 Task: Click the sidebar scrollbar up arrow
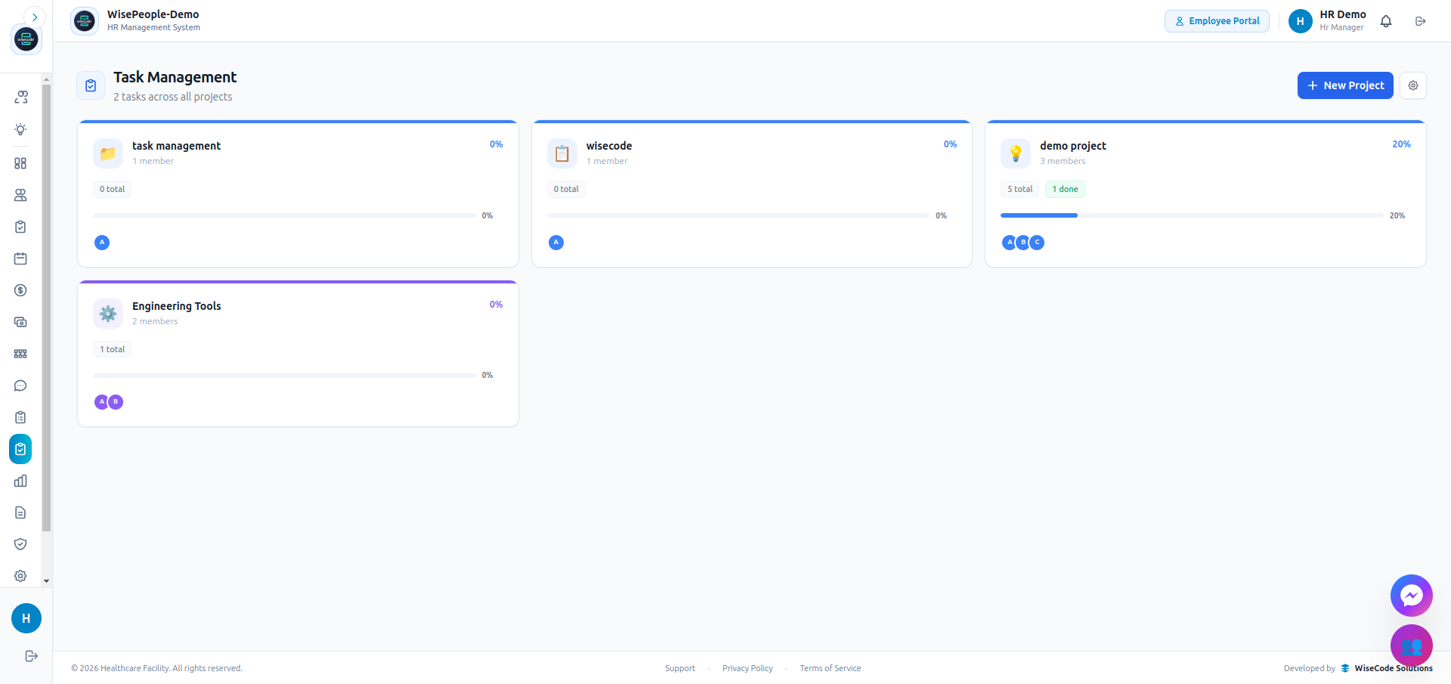click(47, 79)
